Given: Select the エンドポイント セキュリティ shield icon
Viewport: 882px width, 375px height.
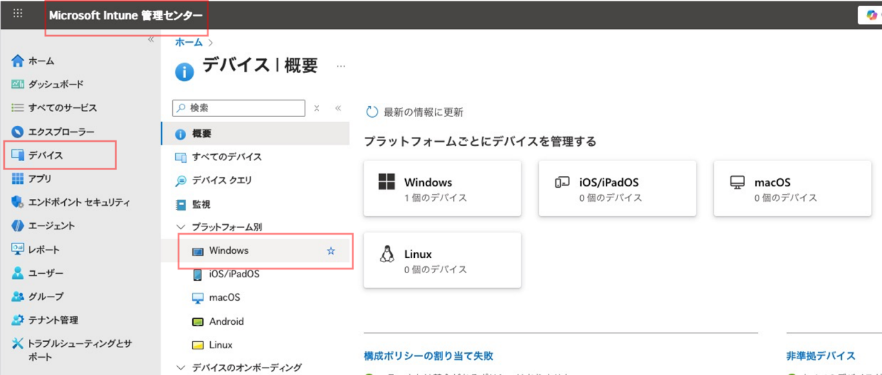Looking at the screenshot, I should point(18,202).
